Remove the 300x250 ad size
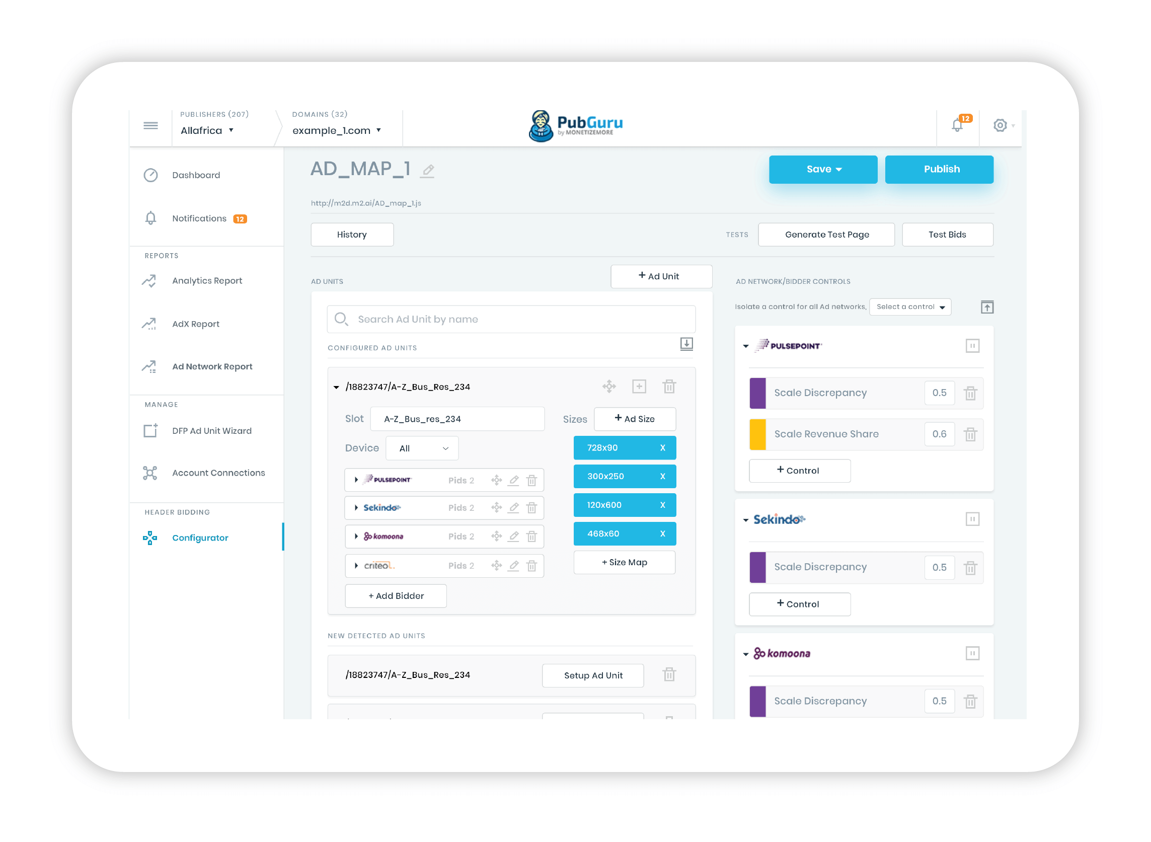This screenshot has height=842, width=1151. tap(662, 476)
